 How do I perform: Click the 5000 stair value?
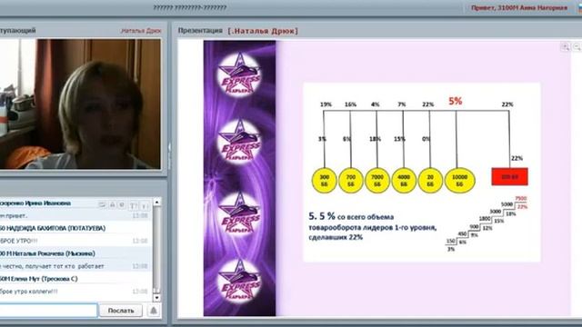507,204
